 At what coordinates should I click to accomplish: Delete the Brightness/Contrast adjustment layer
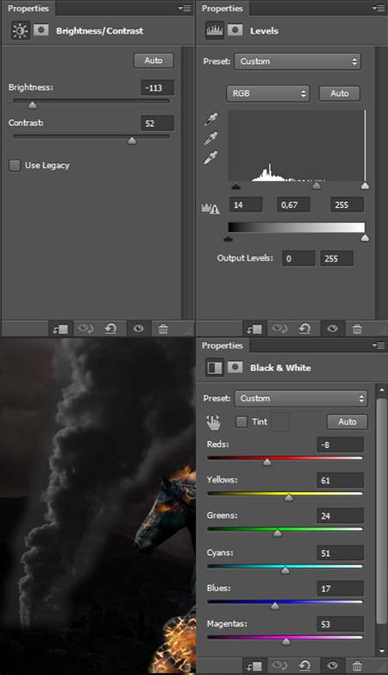click(164, 330)
